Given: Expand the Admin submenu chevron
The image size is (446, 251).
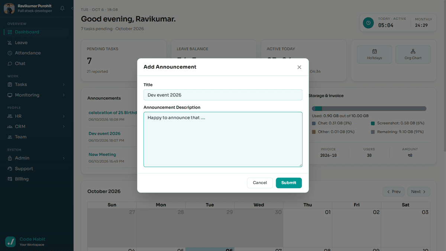Looking at the screenshot, I should point(64,158).
